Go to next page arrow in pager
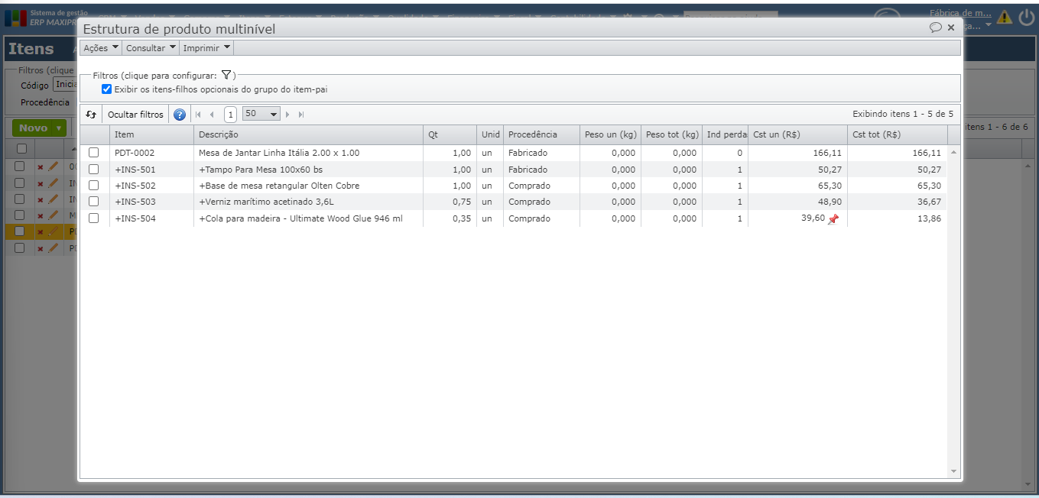This screenshot has width=1039, height=498. 288,115
